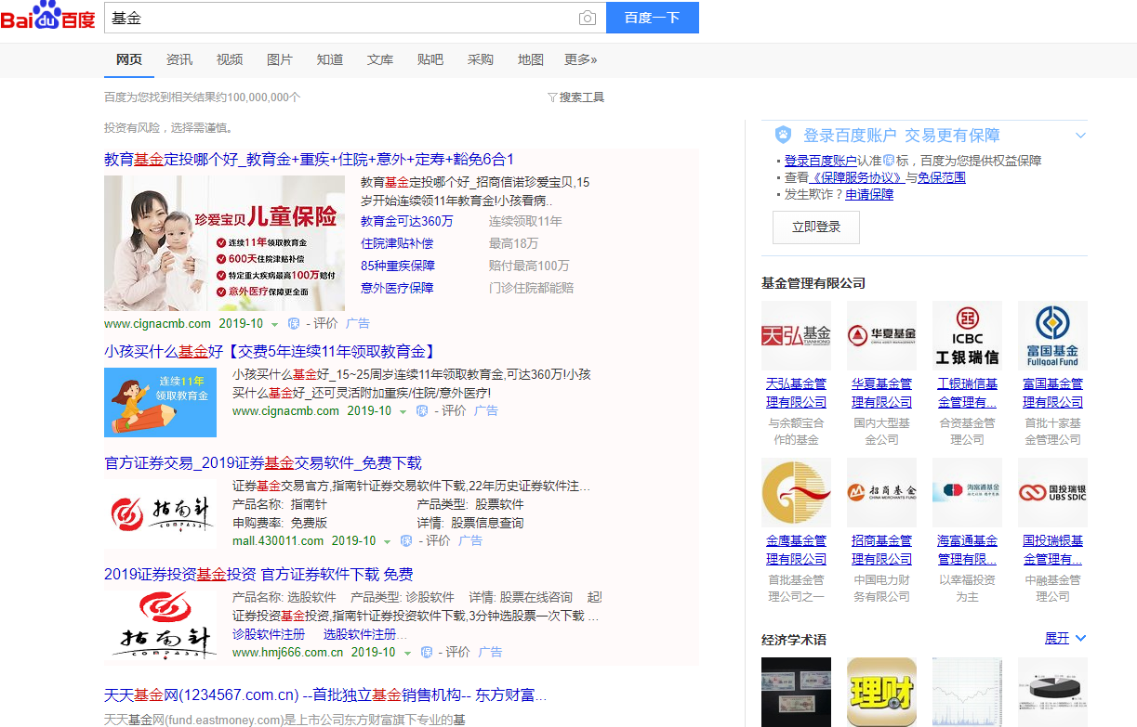Open 官方证券交易_2019证券基金交易软件 link
This screenshot has height=727, width=1137.
(263, 463)
